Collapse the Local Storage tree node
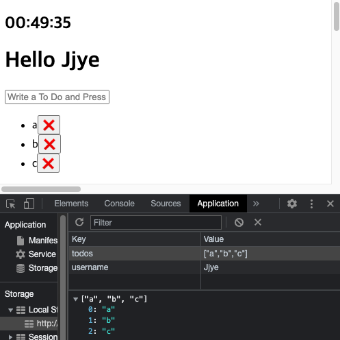 [10, 310]
